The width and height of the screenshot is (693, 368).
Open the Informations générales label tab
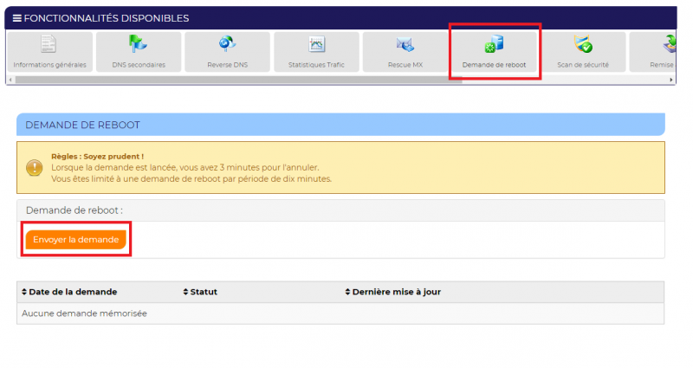(50, 65)
